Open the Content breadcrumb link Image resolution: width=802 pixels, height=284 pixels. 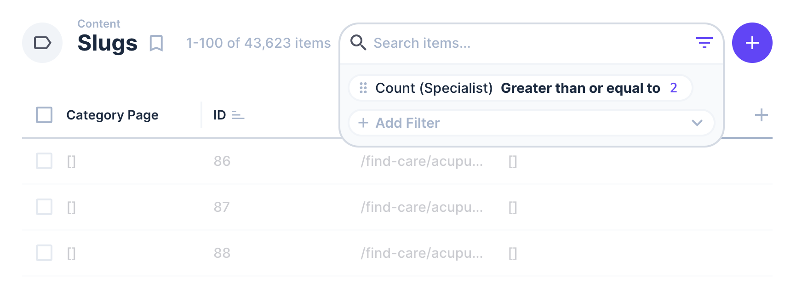(x=98, y=24)
